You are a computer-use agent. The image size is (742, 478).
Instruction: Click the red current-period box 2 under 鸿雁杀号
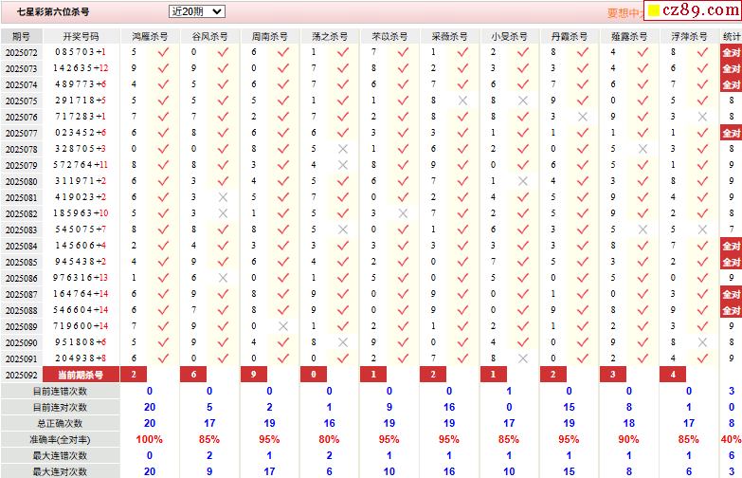[134, 375]
